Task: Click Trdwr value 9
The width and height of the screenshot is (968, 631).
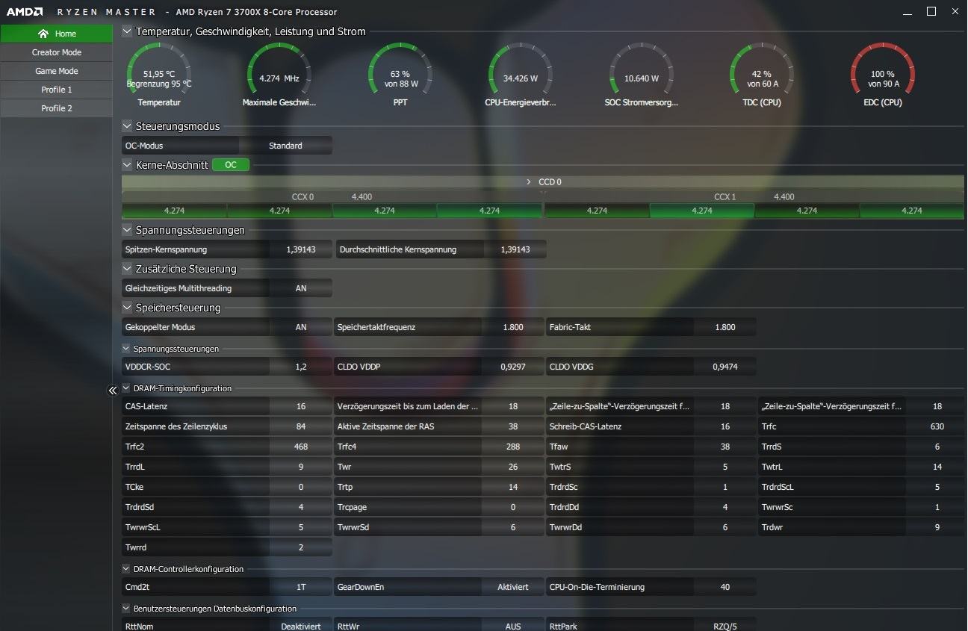Action: click(x=937, y=527)
